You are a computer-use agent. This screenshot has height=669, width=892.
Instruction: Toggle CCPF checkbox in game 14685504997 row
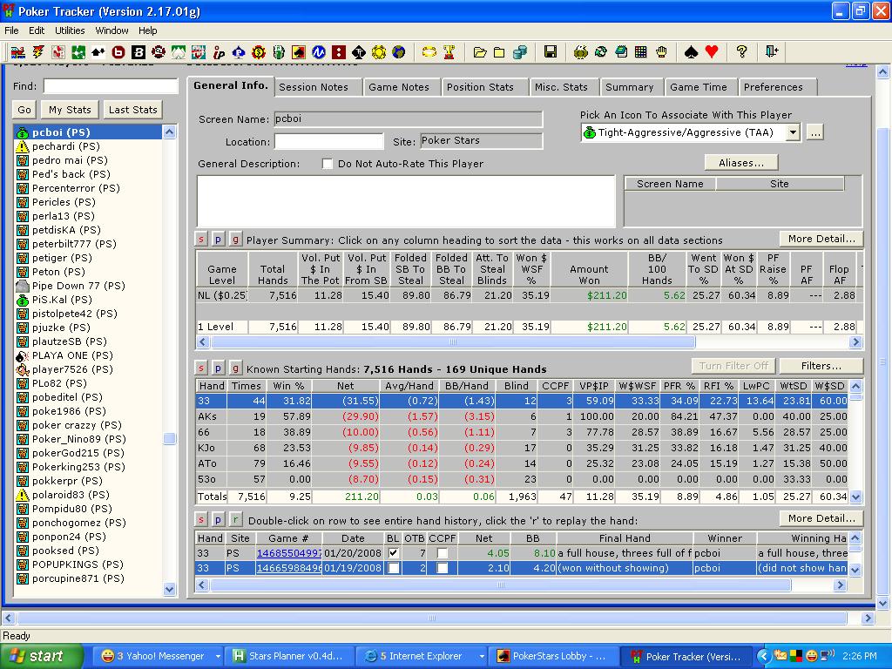tap(442, 553)
